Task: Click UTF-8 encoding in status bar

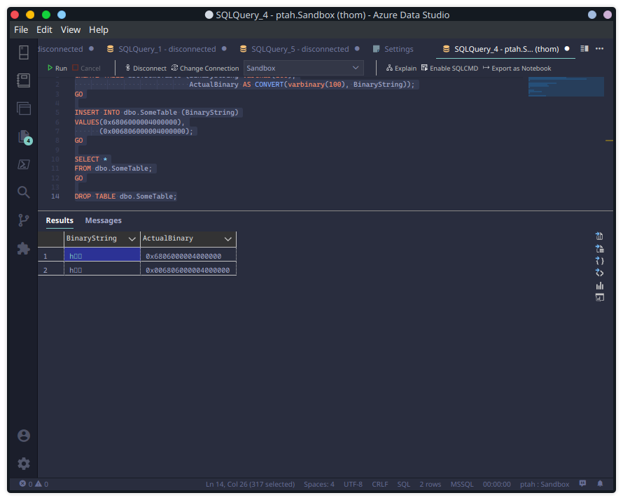Action: [x=353, y=484]
